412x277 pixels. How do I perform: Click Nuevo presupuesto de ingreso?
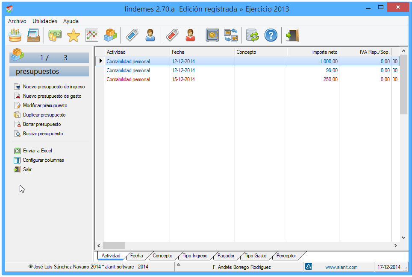[x=54, y=87]
